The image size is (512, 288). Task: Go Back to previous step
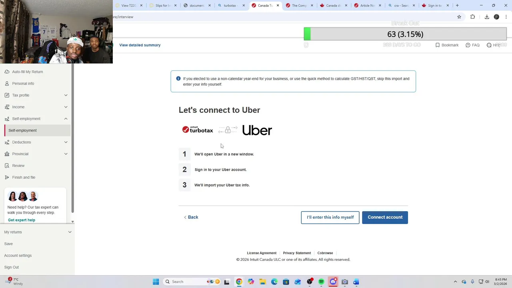click(x=191, y=217)
